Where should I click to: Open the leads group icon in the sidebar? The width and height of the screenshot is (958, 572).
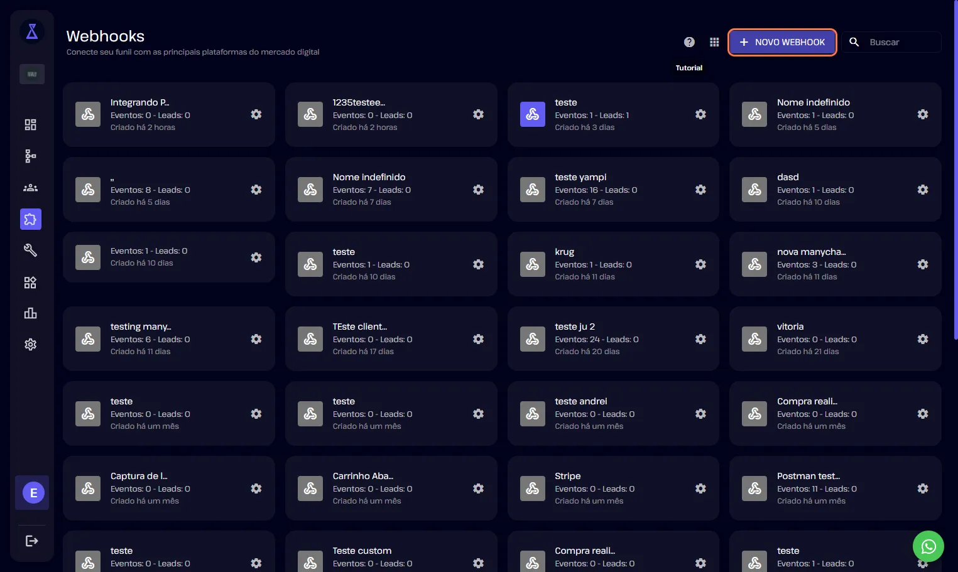click(x=30, y=188)
